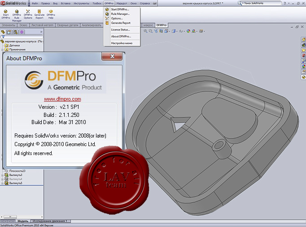The height and width of the screenshot is (227, 306).
Task: Open View Orientation dropdown arrow
Action: 169,31
